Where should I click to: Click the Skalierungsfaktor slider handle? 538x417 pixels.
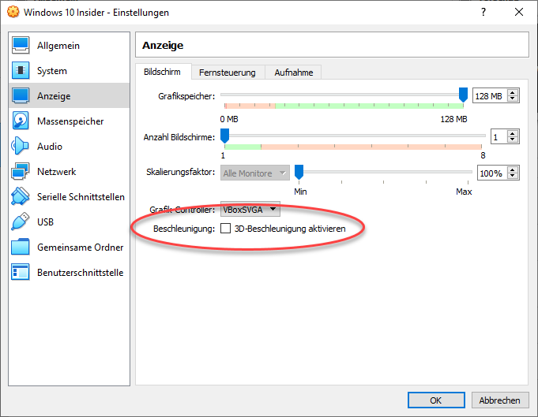299,172
